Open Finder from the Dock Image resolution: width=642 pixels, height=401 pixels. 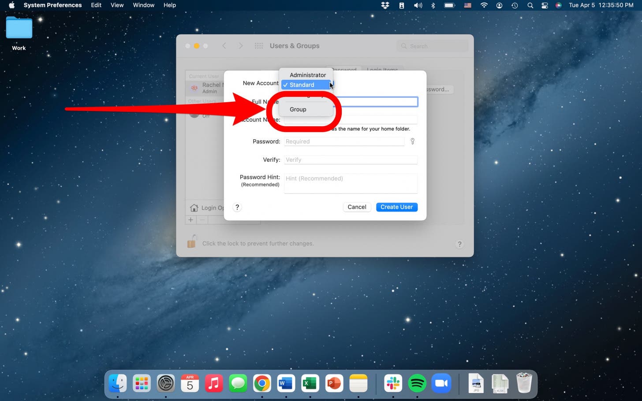coord(118,383)
